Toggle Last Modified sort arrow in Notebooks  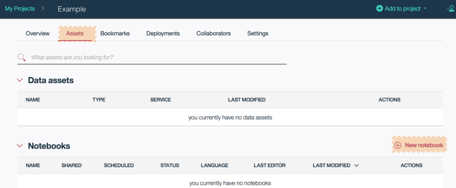pos(357,166)
